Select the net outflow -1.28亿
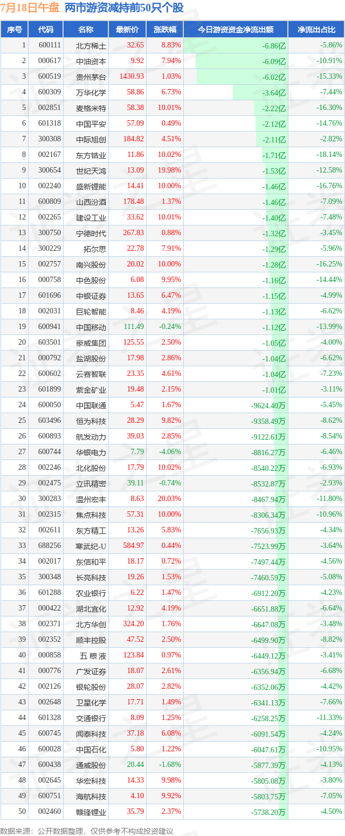Image resolution: width=345 pixels, height=836 pixels. (x=274, y=264)
